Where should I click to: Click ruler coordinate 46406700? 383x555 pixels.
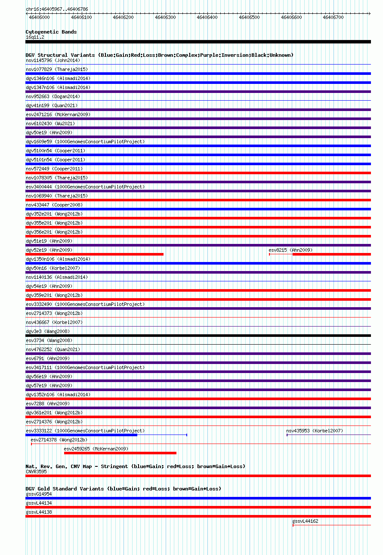(334, 17)
